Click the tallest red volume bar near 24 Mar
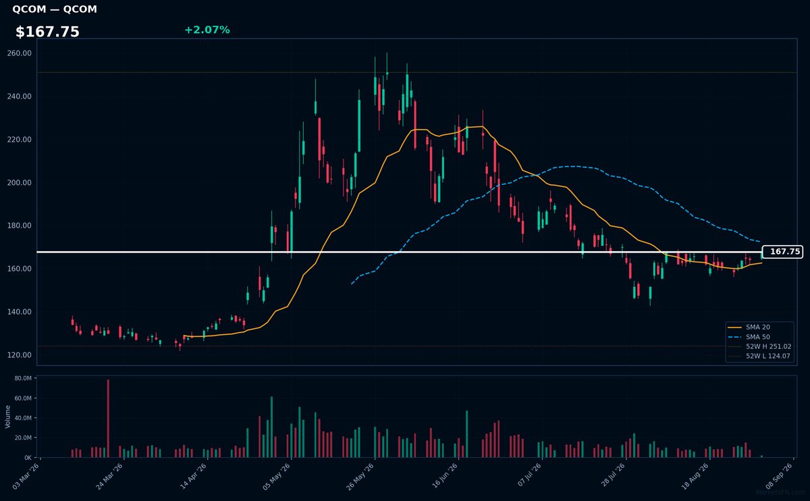The height and width of the screenshot is (501, 810). click(x=108, y=419)
